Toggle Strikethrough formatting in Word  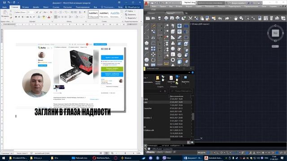(27, 17)
